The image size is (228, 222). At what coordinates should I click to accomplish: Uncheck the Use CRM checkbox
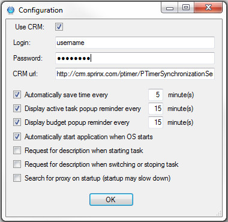pyautogui.click(x=59, y=27)
